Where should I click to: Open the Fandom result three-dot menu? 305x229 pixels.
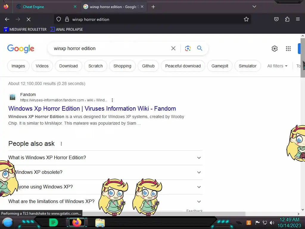coord(112,100)
